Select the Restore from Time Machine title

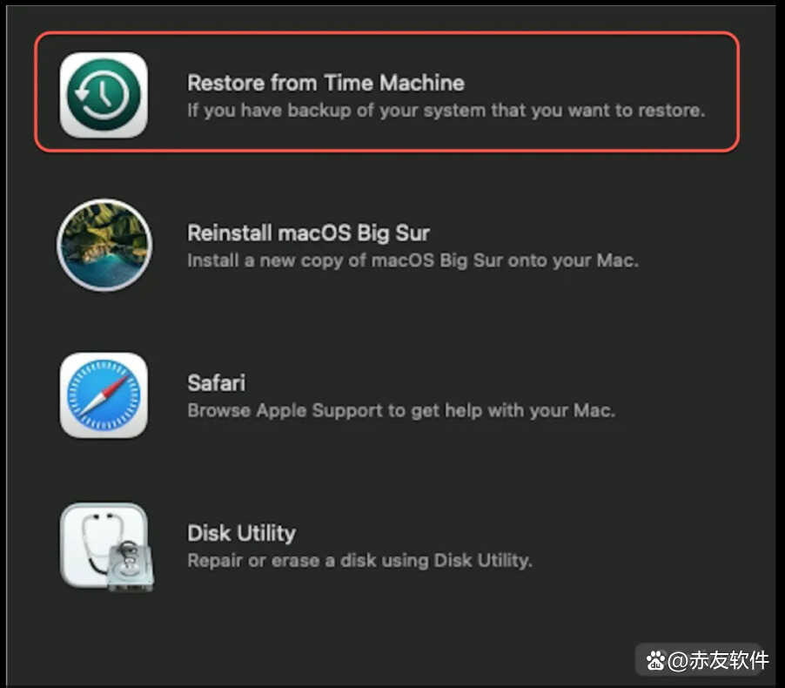325,83
